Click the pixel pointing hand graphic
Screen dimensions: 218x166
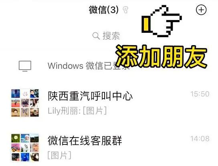[161, 21]
